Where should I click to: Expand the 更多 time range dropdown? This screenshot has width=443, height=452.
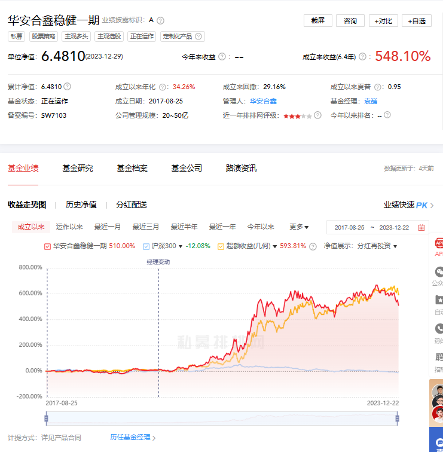point(299,227)
